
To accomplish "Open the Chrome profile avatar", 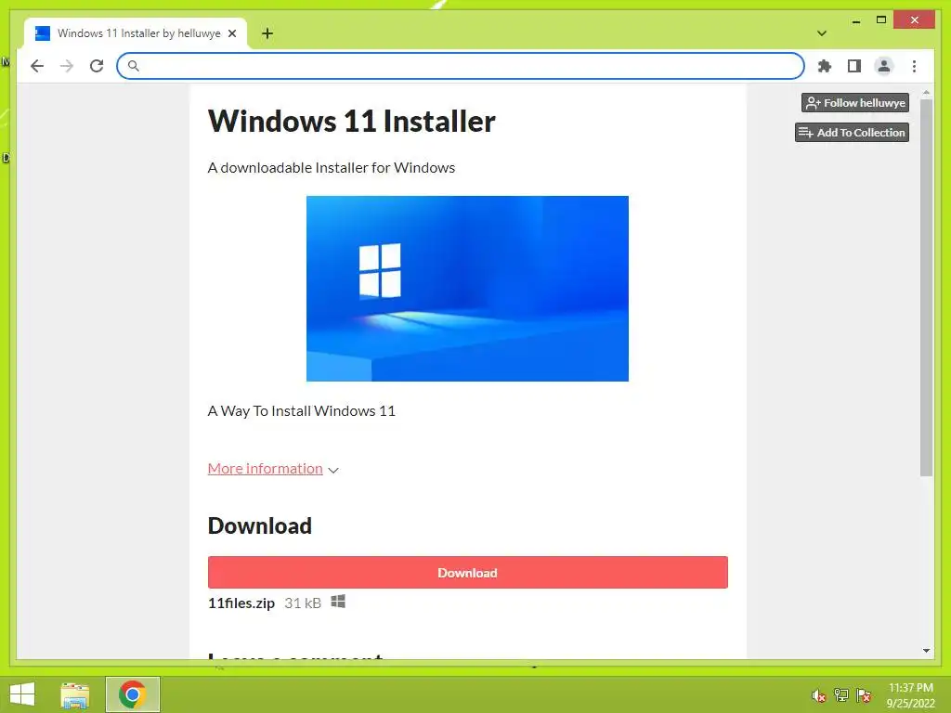I will (x=884, y=66).
